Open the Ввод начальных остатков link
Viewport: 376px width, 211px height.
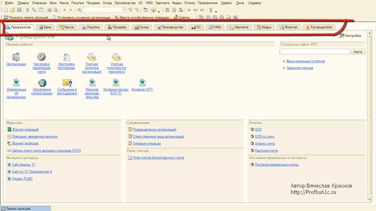[x=305, y=61]
